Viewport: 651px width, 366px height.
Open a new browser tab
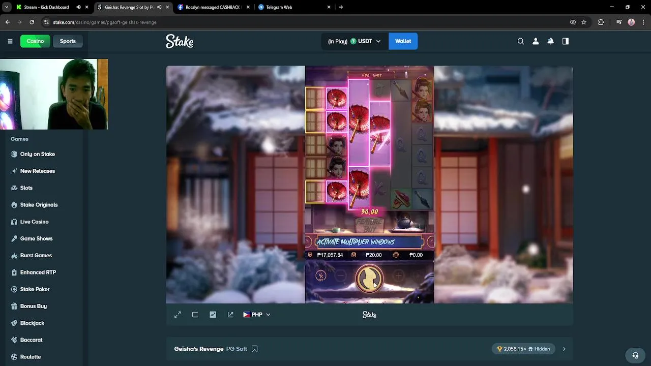tap(341, 7)
